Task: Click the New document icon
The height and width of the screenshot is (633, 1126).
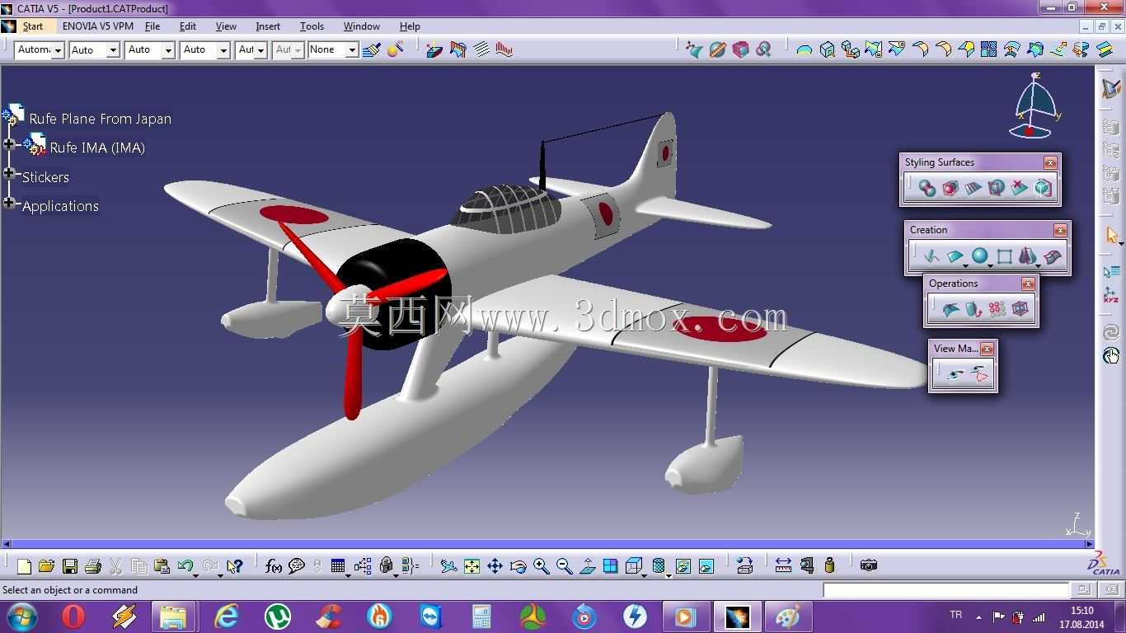Action: point(24,566)
